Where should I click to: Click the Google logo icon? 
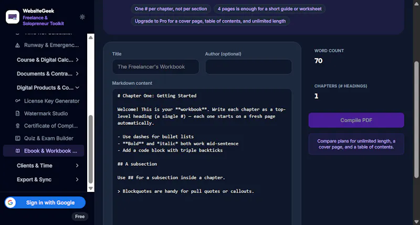pyautogui.click(x=10, y=202)
